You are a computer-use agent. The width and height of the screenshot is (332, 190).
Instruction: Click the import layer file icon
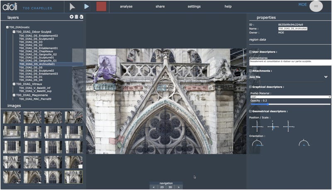81,17
